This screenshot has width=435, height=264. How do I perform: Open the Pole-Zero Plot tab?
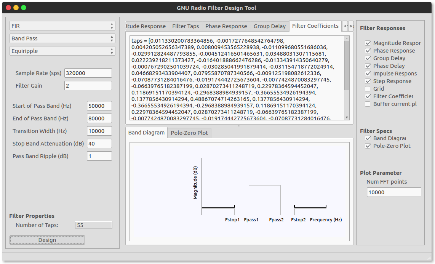point(189,133)
